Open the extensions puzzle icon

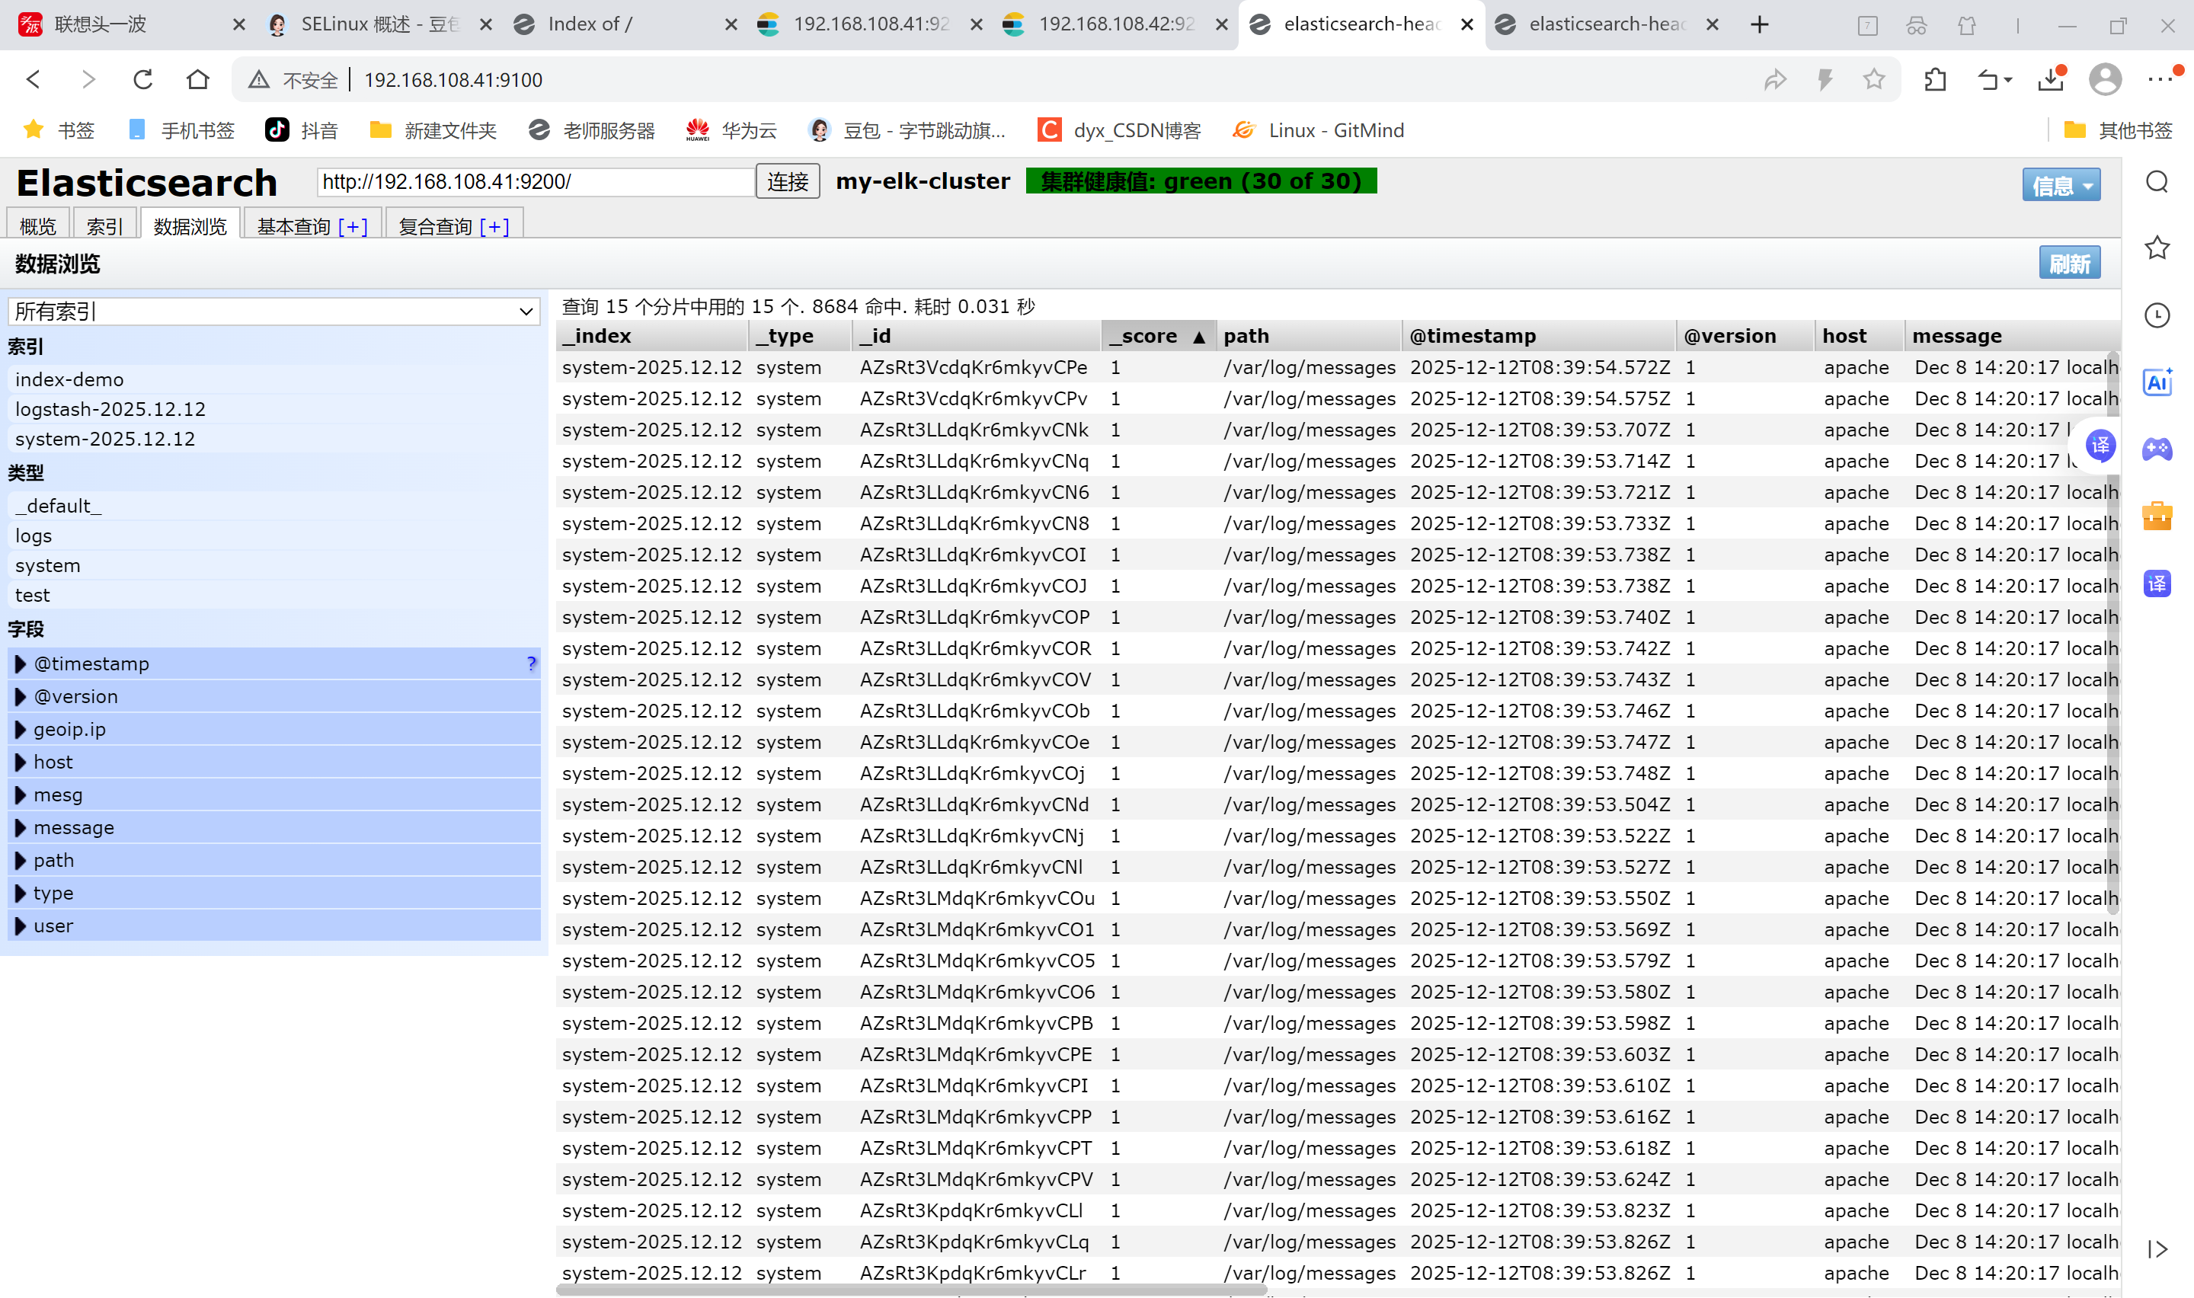click(x=1935, y=79)
